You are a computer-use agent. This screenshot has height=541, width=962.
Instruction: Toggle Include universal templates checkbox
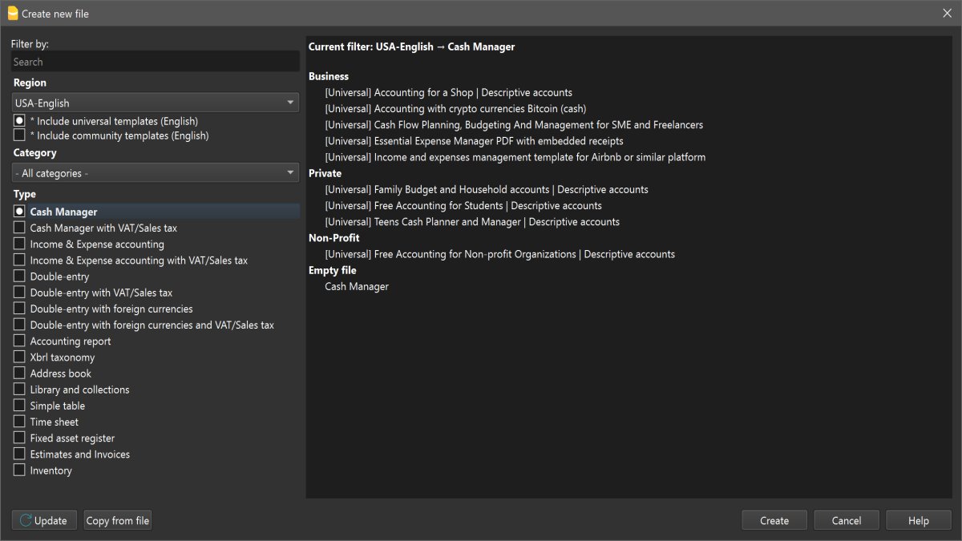tap(20, 121)
